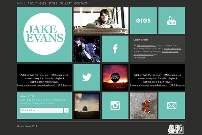Click the 4 hours ago timestamp
The height and width of the screenshot is (135, 202).
(x=139, y=58)
